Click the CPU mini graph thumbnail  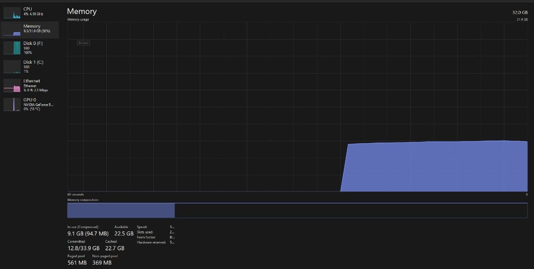tap(12, 12)
